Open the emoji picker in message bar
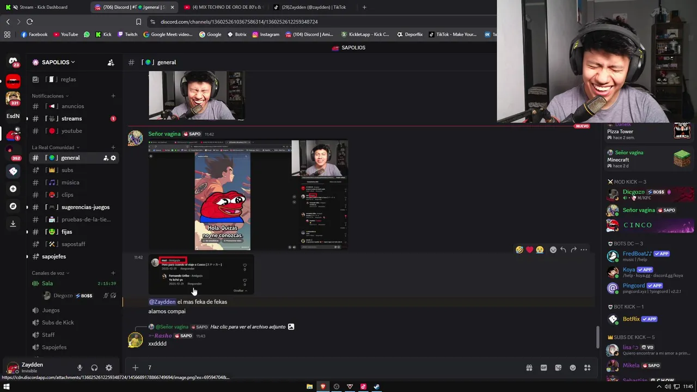Viewport: 697px width, 392px height. point(573,368)
